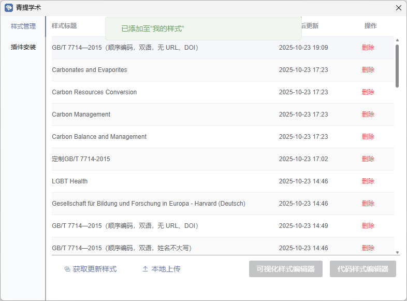Click the 样式标题 column header
Screen dimensions: 407x301
coord(64,26)
